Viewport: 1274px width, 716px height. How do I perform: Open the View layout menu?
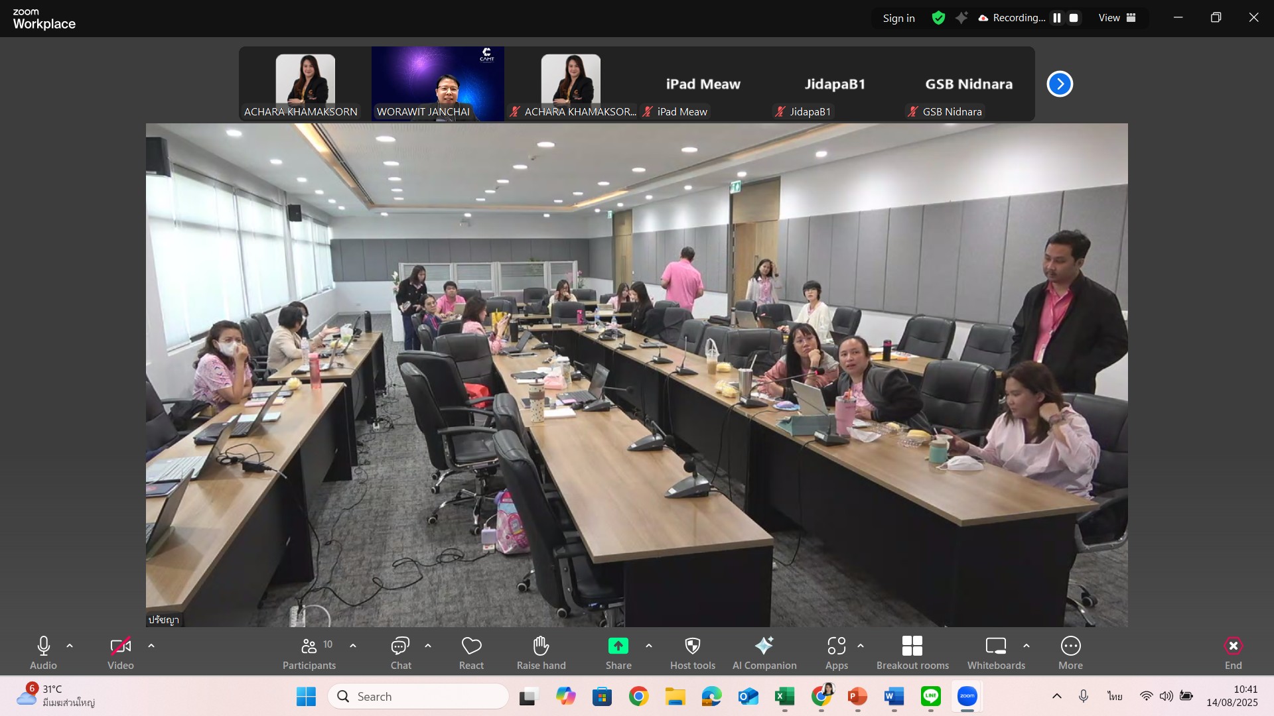[x=1117, y=18]
